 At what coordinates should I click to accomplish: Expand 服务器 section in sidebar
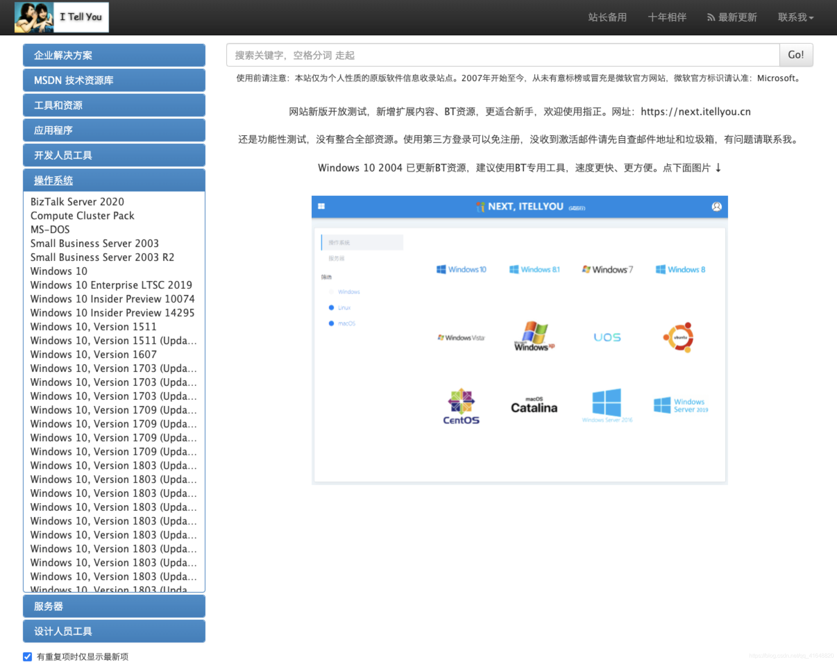[x=114, y=607]
